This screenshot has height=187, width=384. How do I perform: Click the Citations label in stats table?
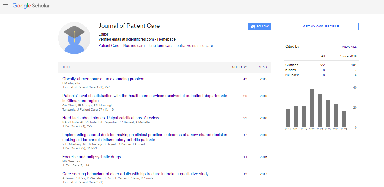tap(292, 65)
